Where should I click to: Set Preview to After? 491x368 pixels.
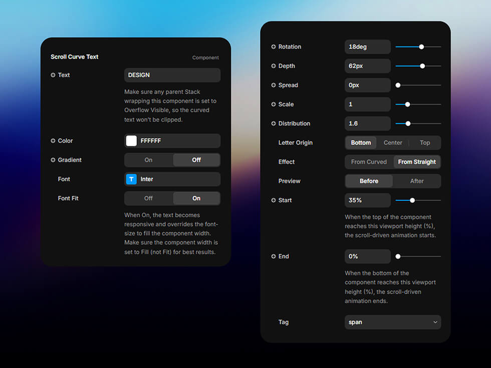click(x=417, y=181)
